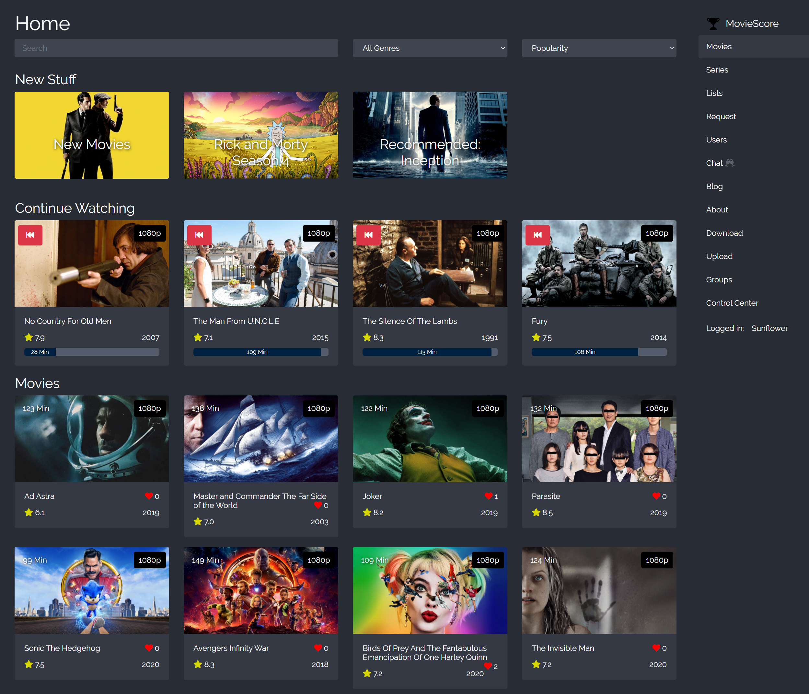
Task: Like Master and Commander with the heart icon
Action: point(318,505)
